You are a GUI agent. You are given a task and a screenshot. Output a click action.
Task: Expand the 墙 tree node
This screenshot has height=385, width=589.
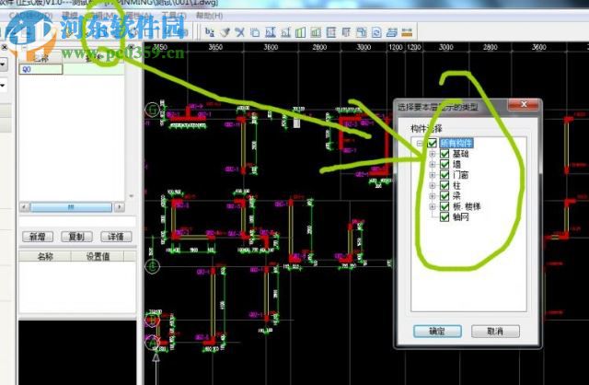[x=433, y=164]
